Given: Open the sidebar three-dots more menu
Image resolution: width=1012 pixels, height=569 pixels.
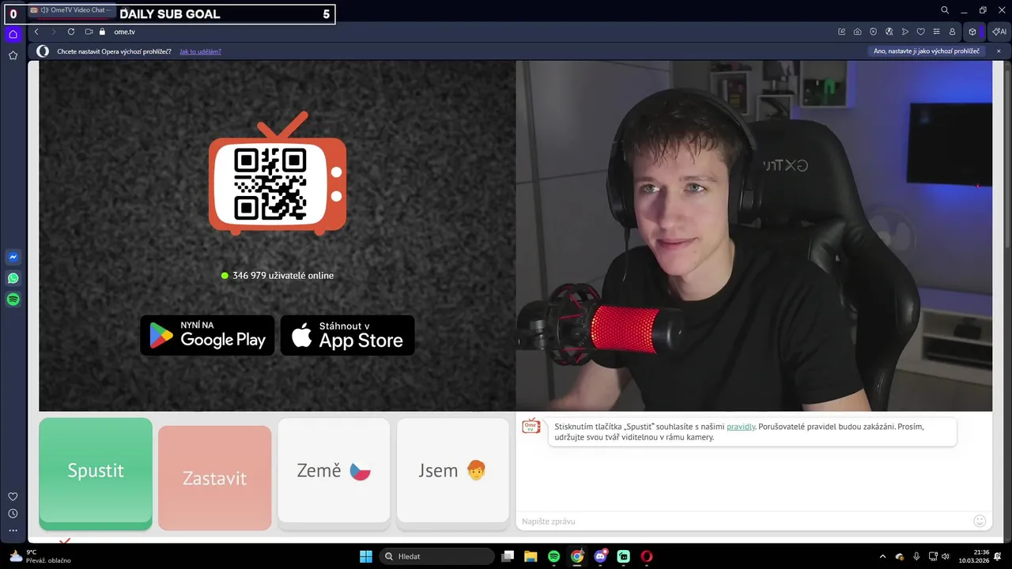Looking at the screenshot, I should [13, 531].
